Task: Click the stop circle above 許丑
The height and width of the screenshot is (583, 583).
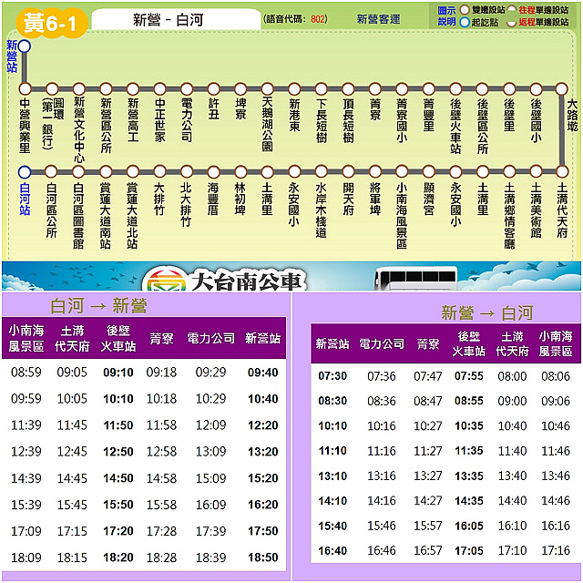Action: pyautogui.click(x=213, y=89)
